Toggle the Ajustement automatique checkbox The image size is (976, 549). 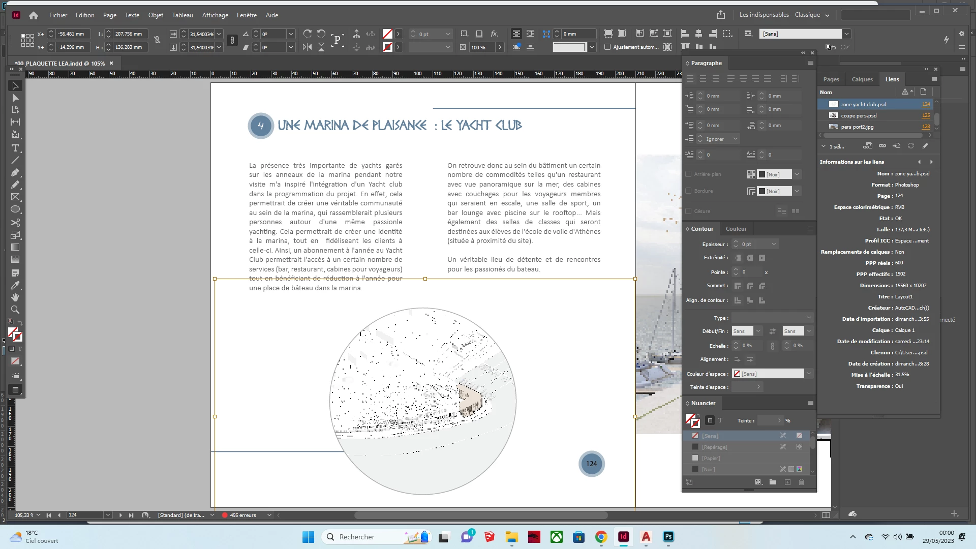point(607,47)
